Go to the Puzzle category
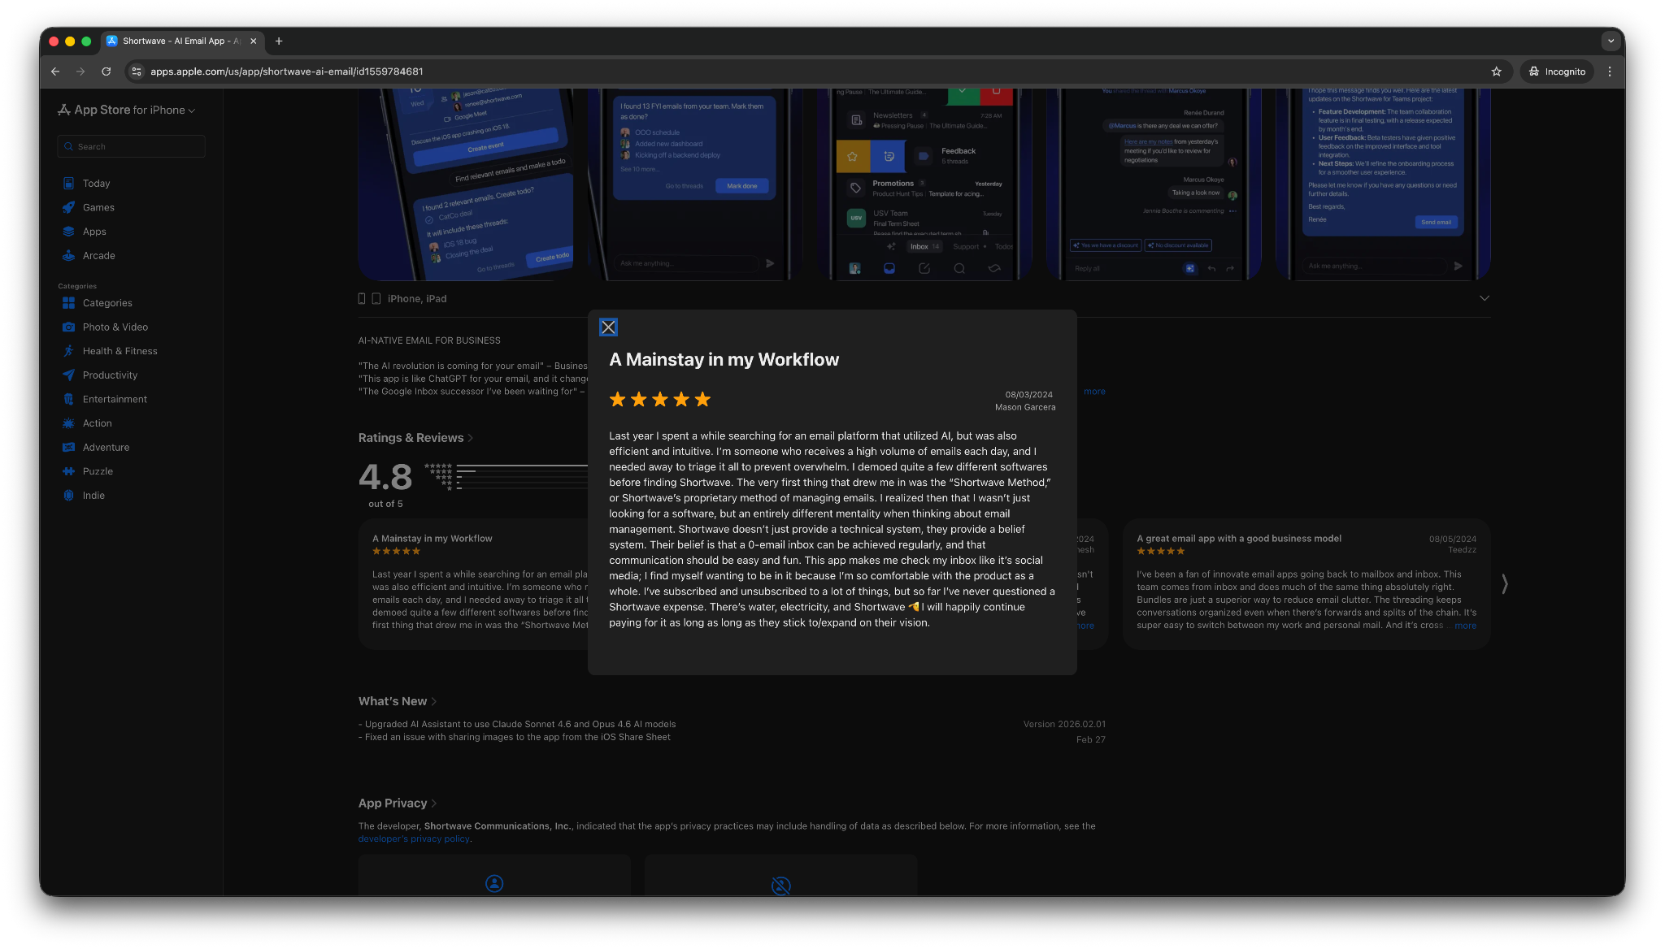This screenshot has height=949, width=1665. click(x=98, y=471)
